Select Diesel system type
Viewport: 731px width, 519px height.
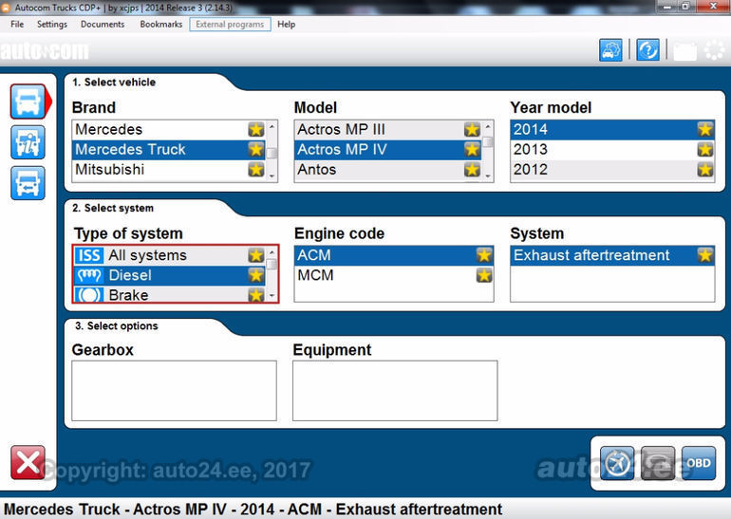tap(170, 275)
